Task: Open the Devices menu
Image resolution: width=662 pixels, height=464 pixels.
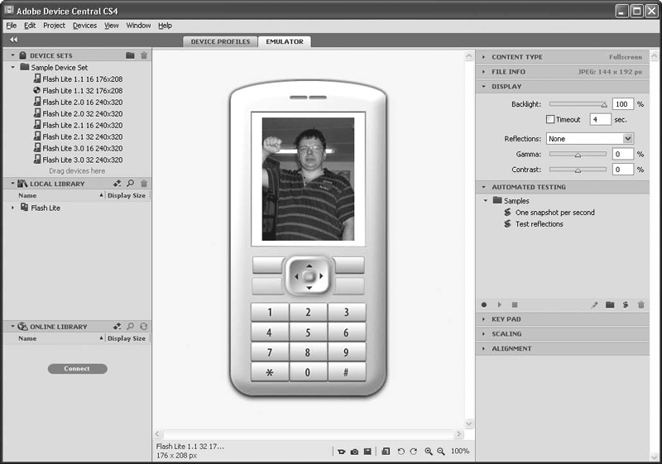Action: (x=84, y=26)
